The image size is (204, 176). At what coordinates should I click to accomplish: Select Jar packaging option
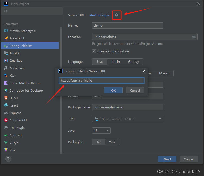99,142
